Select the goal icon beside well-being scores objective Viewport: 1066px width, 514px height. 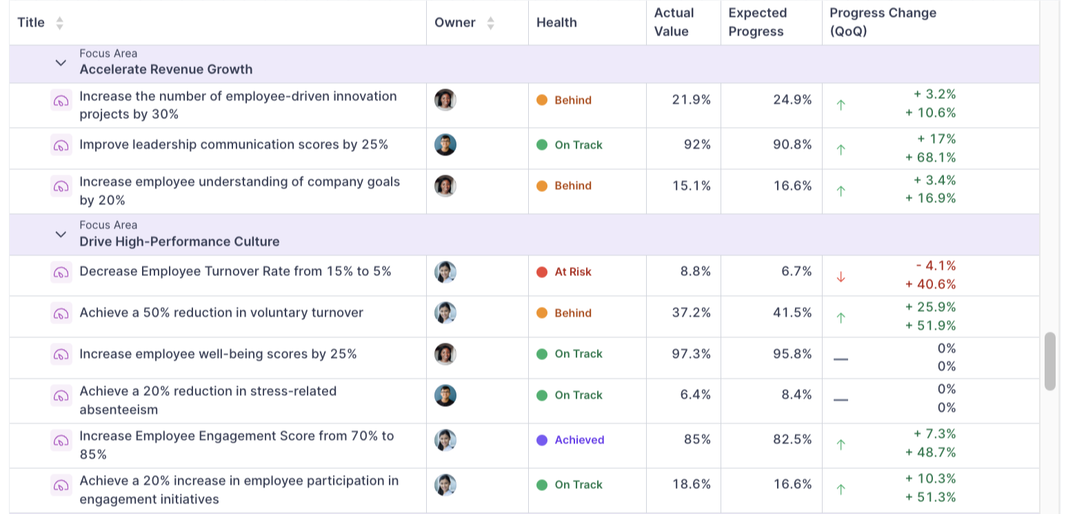(61, 353)
